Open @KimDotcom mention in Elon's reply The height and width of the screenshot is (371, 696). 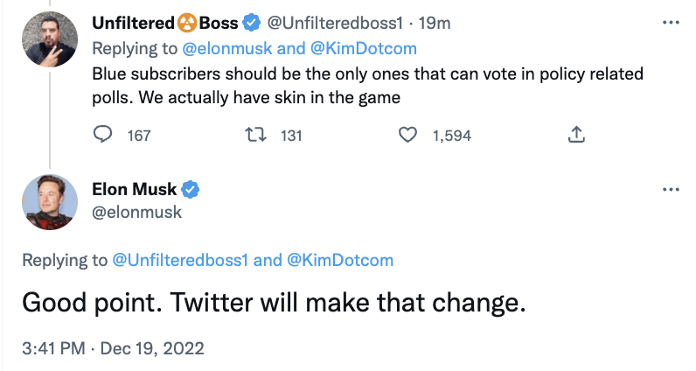pyautogui.click(x=340, y=260)
